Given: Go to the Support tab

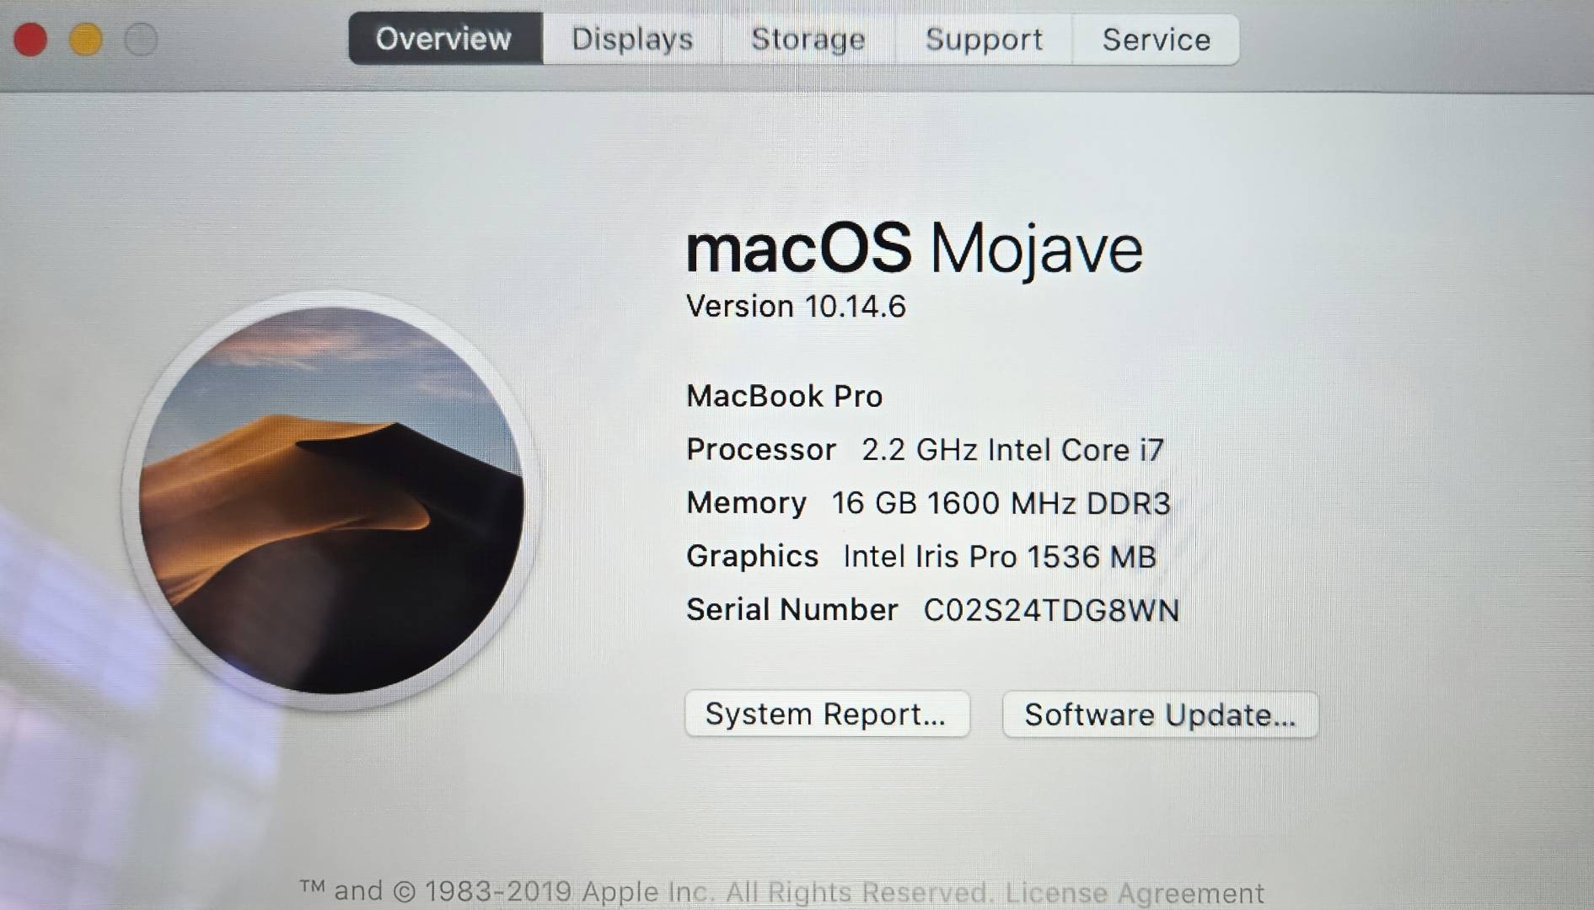Looking at the screenshot, I should [x=984, y=39].
